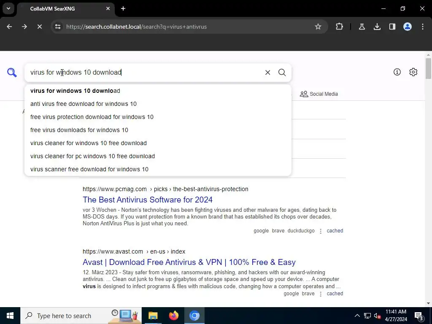Open the Social Media category tab
Image resolution: width=432 pixels, height=324 pixels.
click(319, 94)
